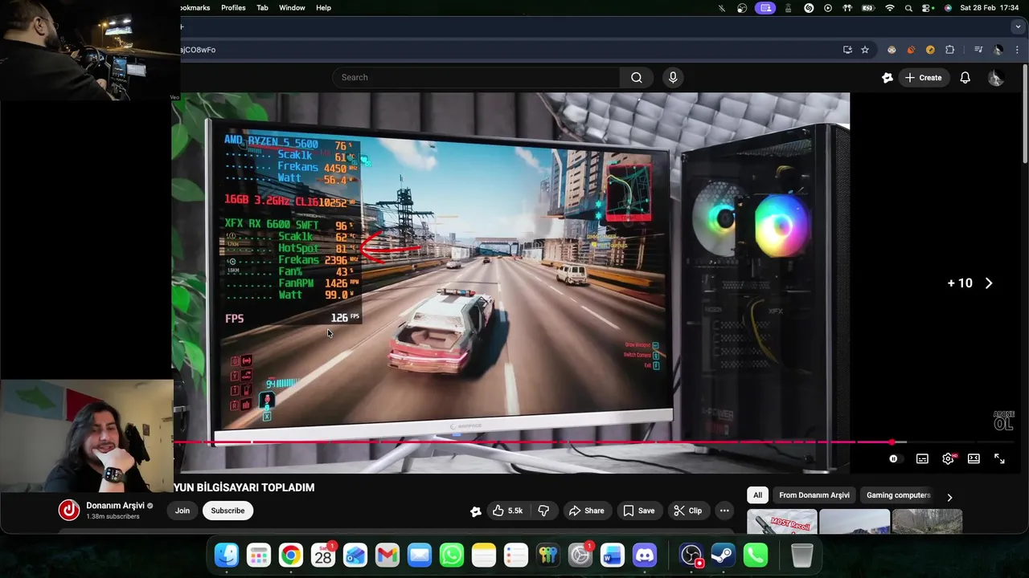Open WhatsApp in the dock
This screenshot has width=1029, height=578.
pyautogui.click(x=452, y=555)
